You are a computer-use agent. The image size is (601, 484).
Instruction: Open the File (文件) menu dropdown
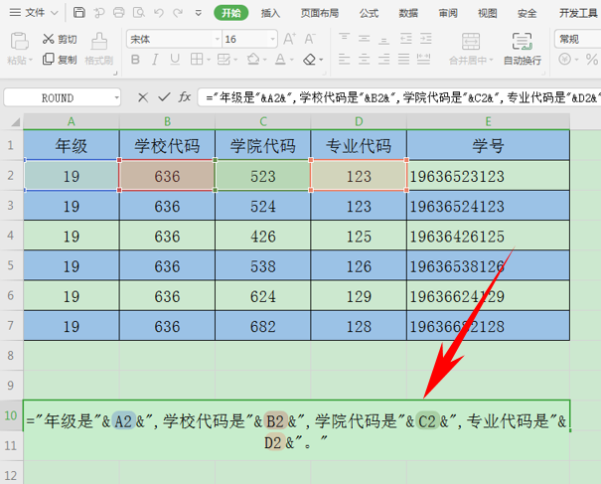click(x=34, y=13)
